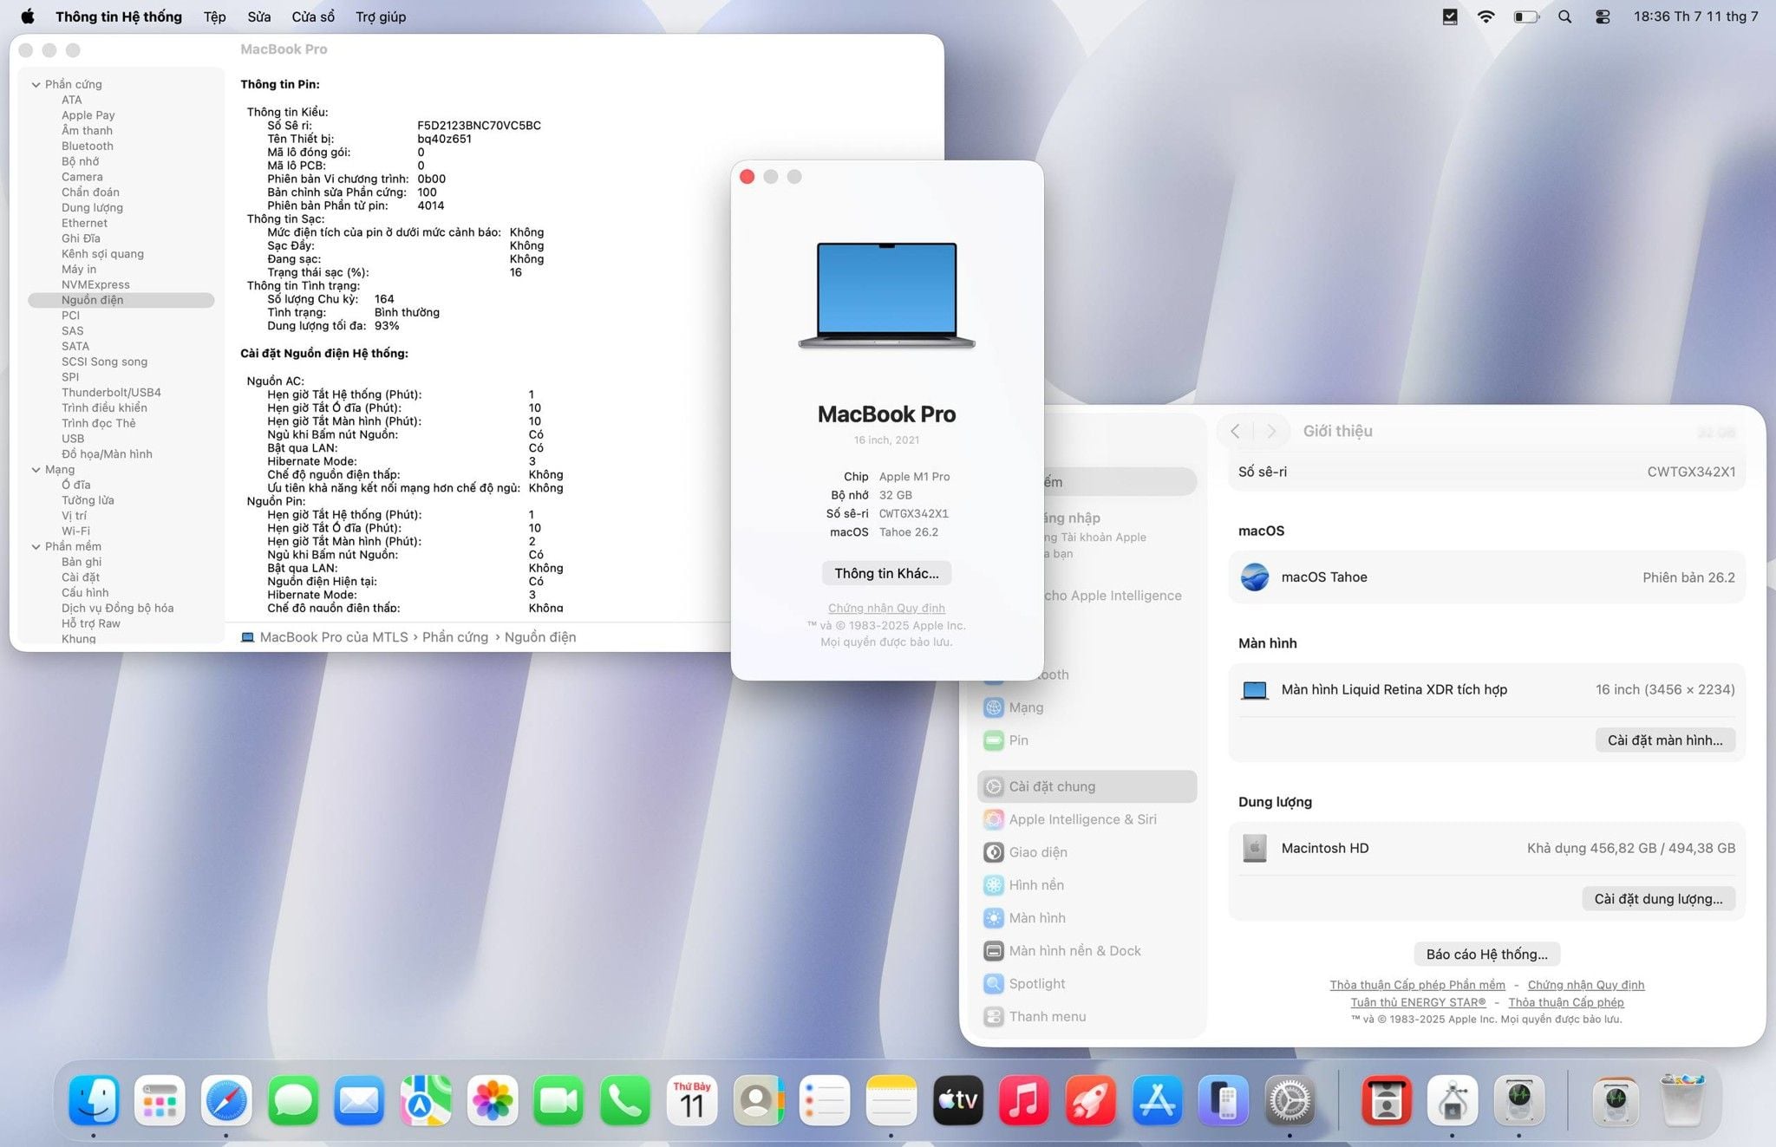Screen dimensions: 1776x1147
Task: Collapse the Mạng section in System Information
Action: [x=36, y=470]
